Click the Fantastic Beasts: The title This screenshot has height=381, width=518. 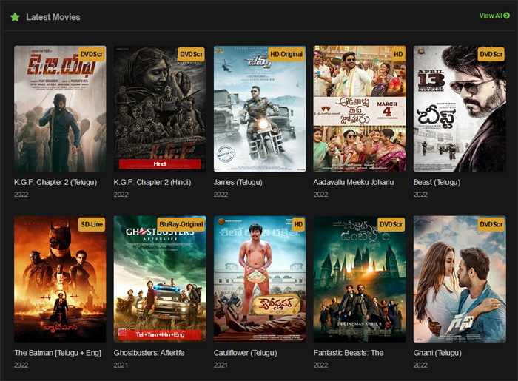click(349, 353)
